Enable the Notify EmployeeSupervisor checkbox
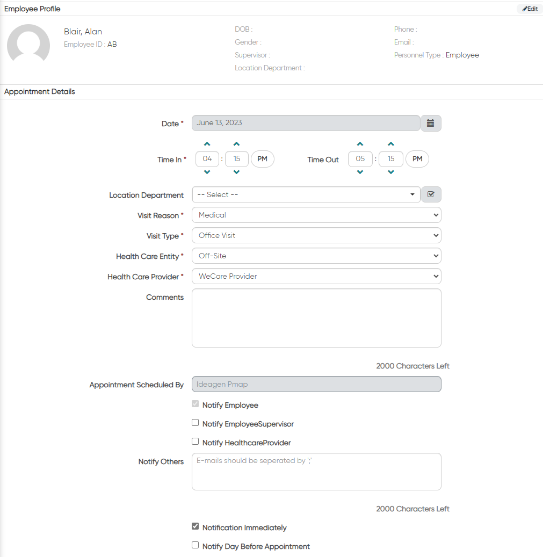The image size is (543, 557). pyautogui.click(x=196, y=422)
